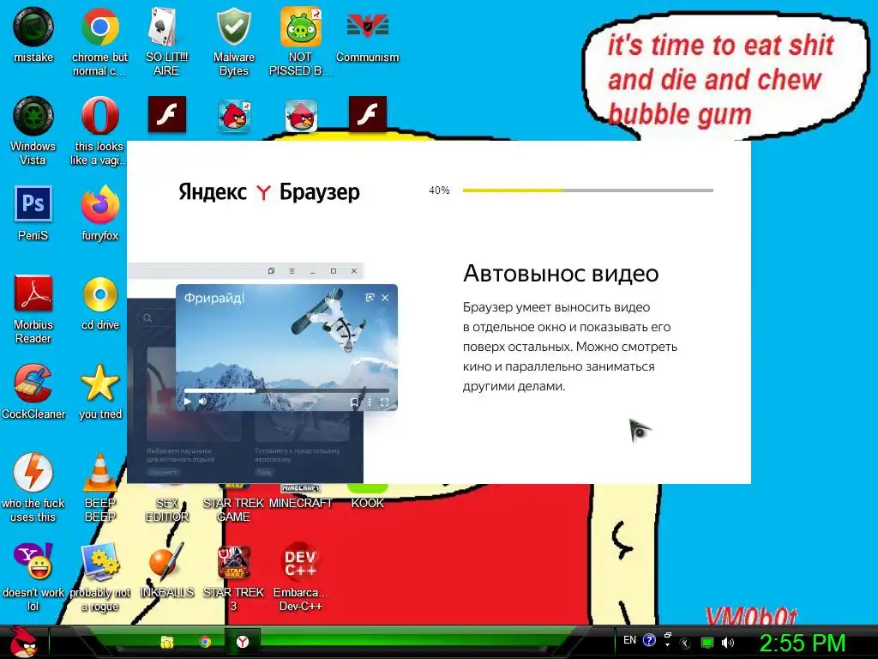Image resolution: width=878 pixels, height=659 pixels.
Task: Play the Фрирайд! video preview
Action: (x=188, y=402)
